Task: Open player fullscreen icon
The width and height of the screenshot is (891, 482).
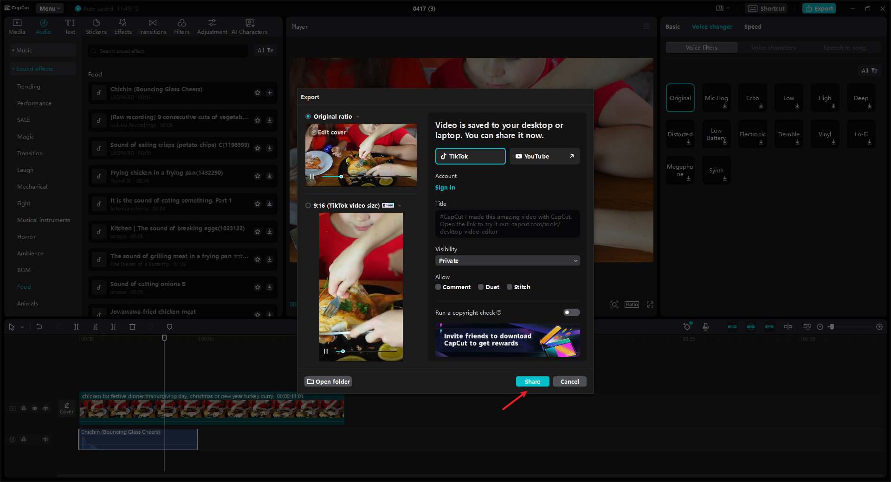Action: 650,304
